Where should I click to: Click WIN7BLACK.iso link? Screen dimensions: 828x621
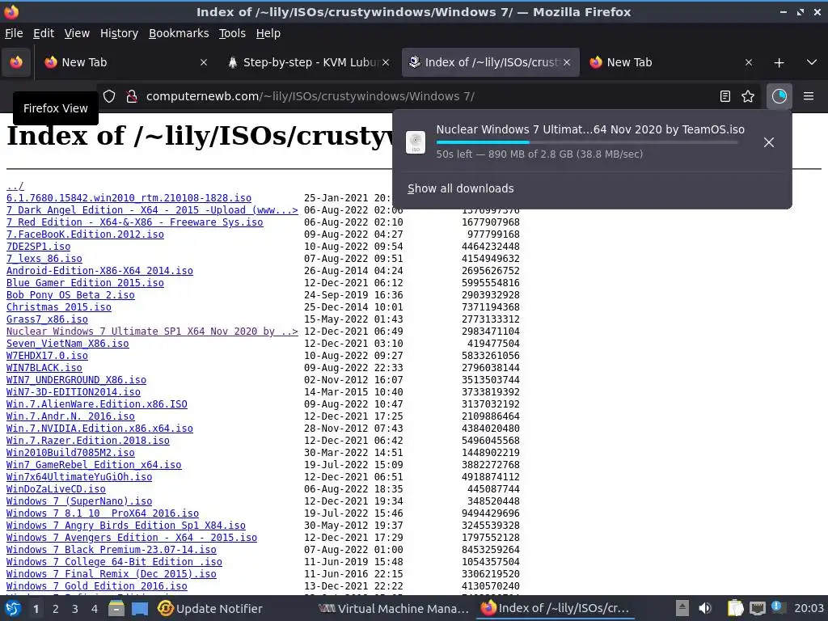[x=44, y=368]
